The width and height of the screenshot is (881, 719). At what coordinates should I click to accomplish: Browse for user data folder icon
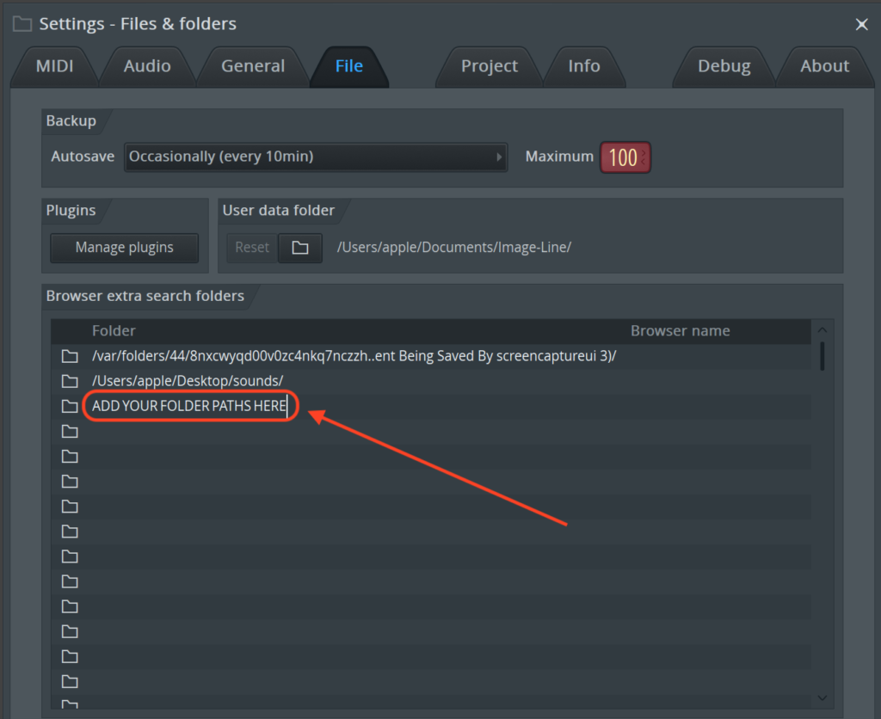click(299, 248)
